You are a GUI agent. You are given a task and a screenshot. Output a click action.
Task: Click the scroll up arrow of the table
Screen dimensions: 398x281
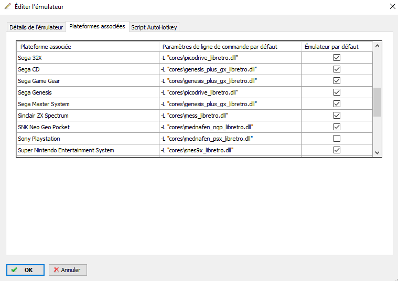coord(377,46)
